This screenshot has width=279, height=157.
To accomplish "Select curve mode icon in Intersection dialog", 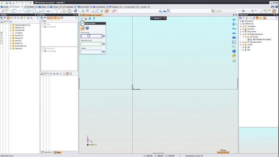I will [x=83, y=28].
